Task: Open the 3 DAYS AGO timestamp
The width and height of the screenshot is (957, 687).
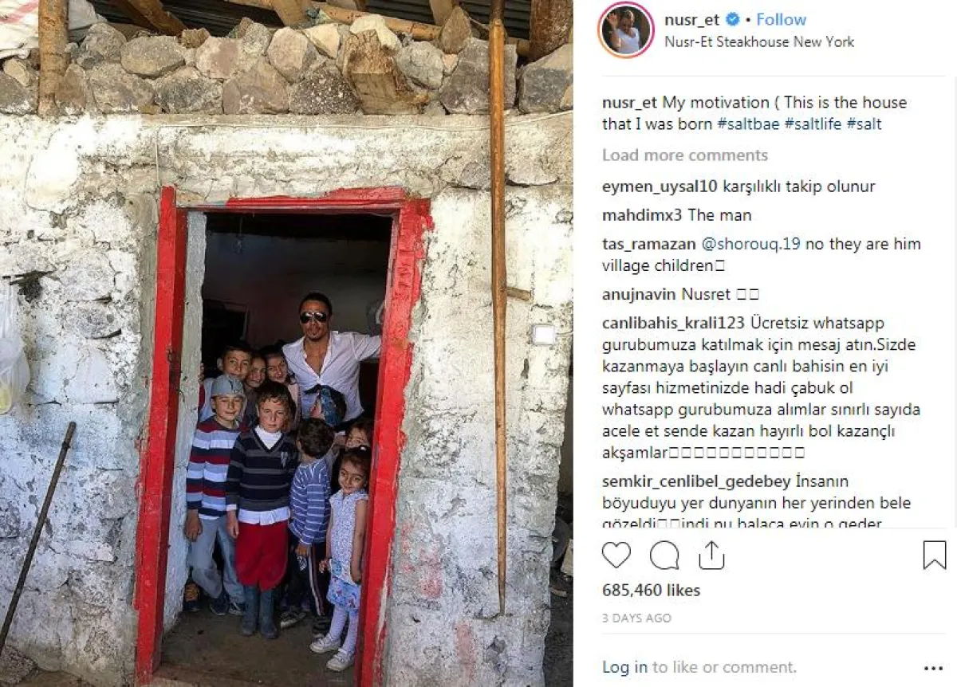Action: click(636, 618)
